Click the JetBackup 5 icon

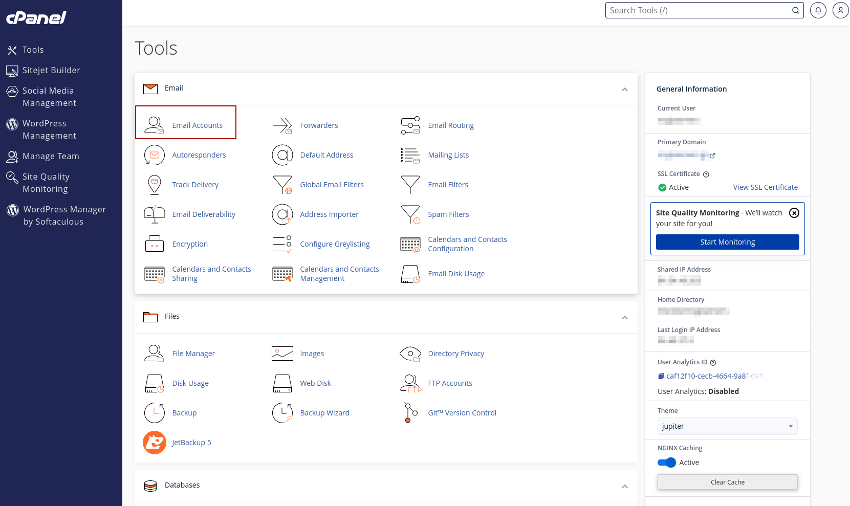coord(154,443)
